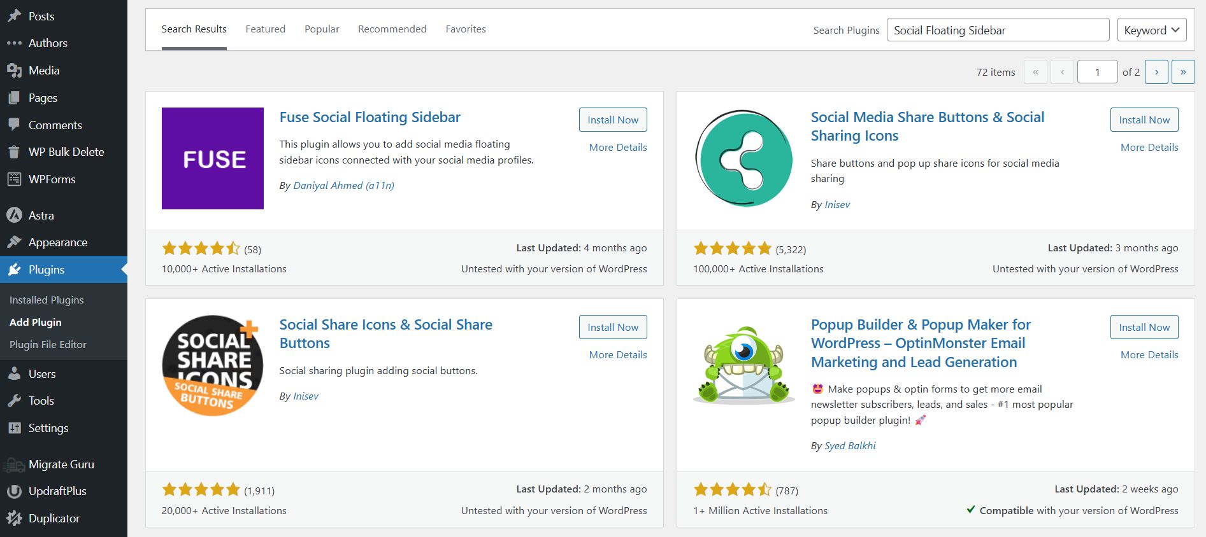Viewport: 1206px width, 537px height.
Task: Click the Media icon in sidebar
Action: (x=14, y=71)
